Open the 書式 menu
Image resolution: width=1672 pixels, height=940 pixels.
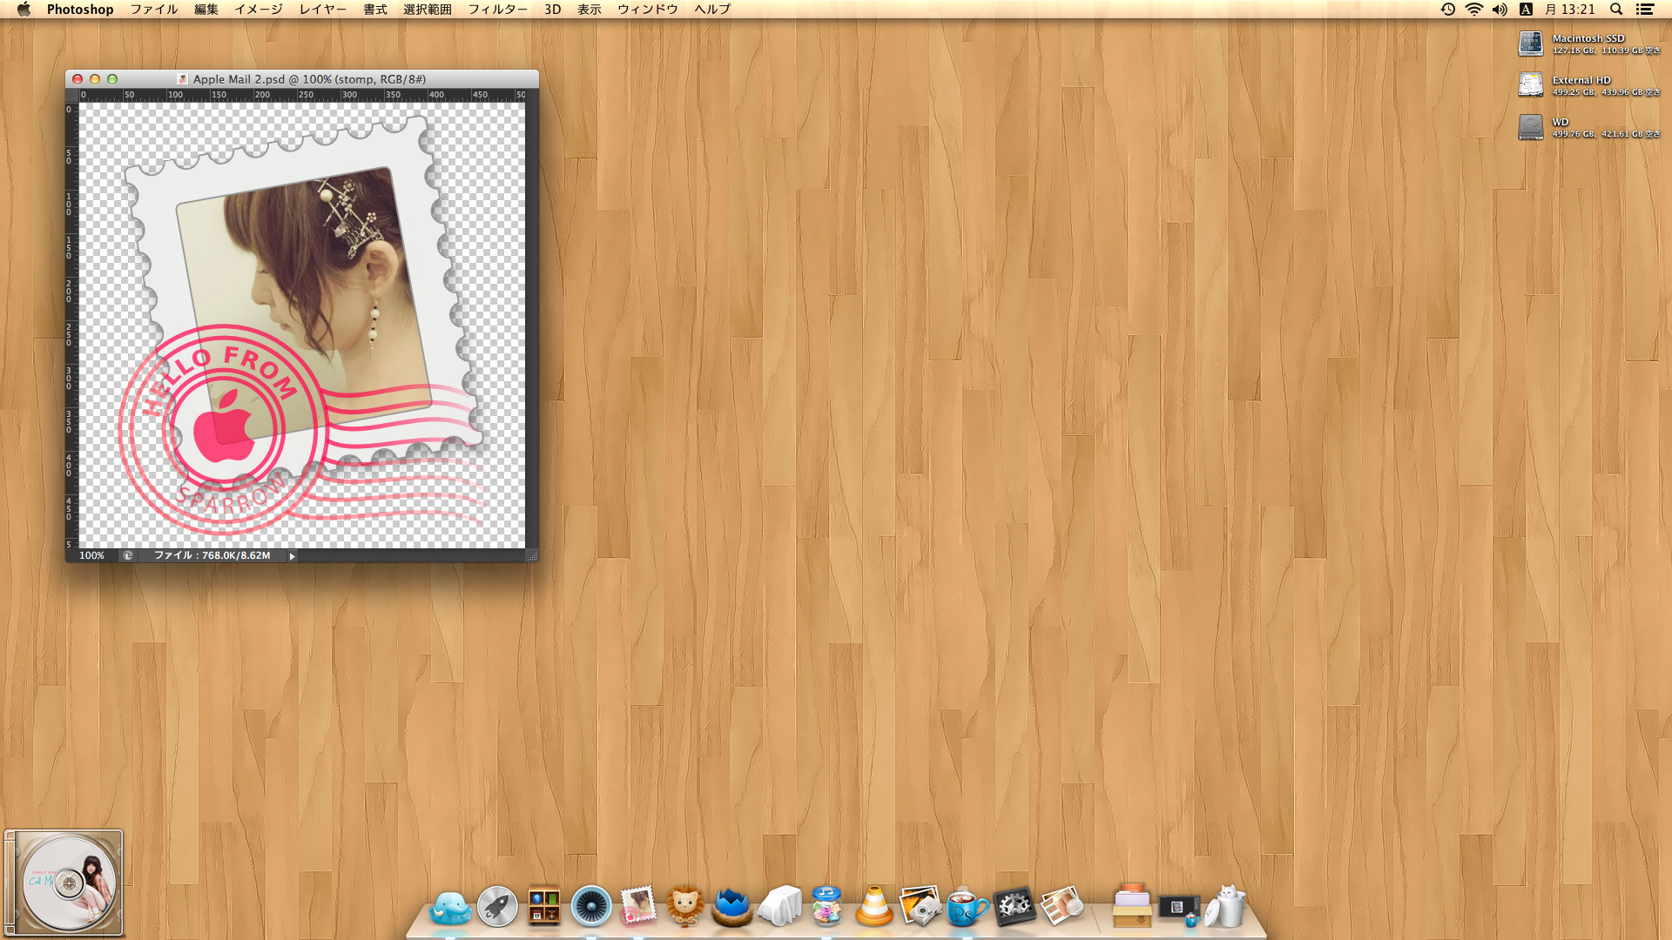[x=375, y=10]
